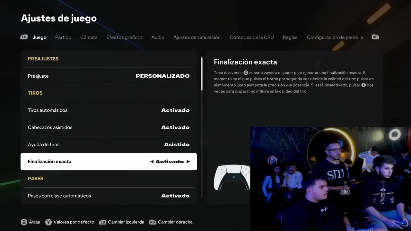Click the LB icon next to Cambiar izquierda

click(x=103, y=222)
